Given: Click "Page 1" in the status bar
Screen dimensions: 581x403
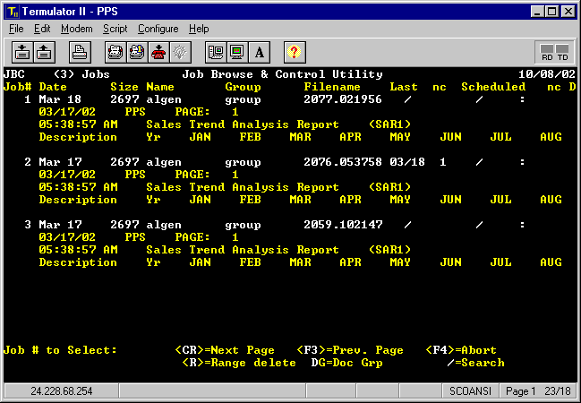Looking at the screenshot, I should click(521, 391).
